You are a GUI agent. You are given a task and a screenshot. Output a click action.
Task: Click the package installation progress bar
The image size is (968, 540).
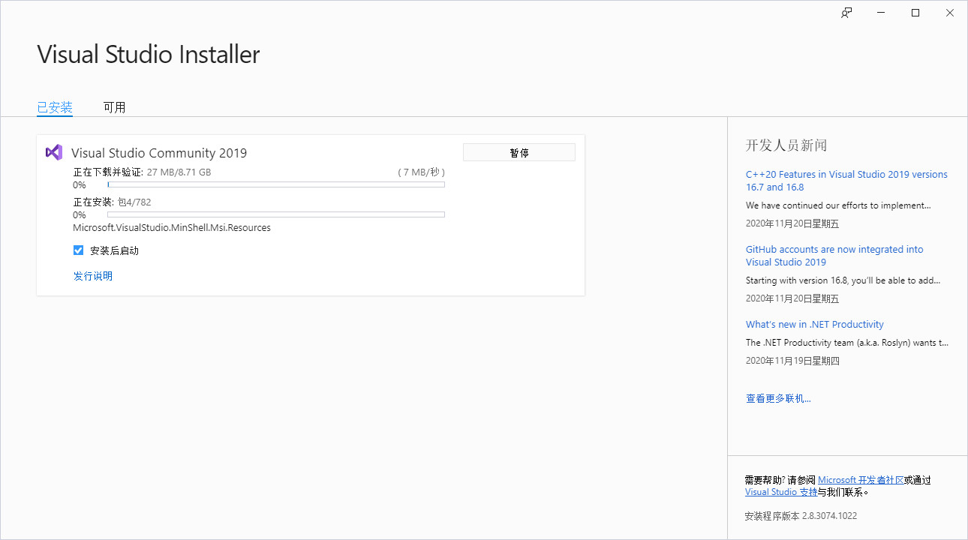(275, 214)
